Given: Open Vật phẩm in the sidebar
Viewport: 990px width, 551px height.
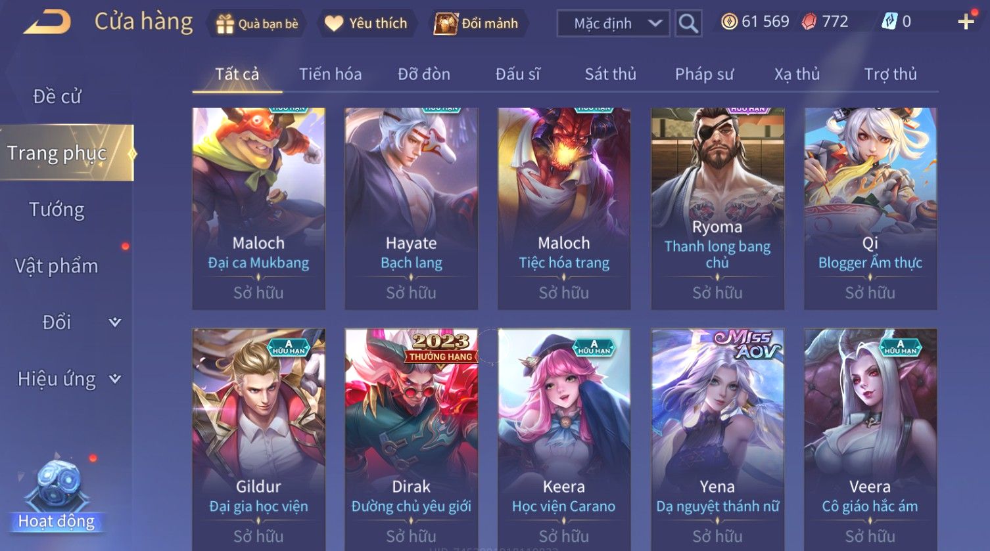Looking at the screenshot, I should 57,266.
